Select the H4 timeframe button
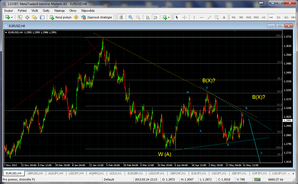Screen dimensions: 298x184 271,17
